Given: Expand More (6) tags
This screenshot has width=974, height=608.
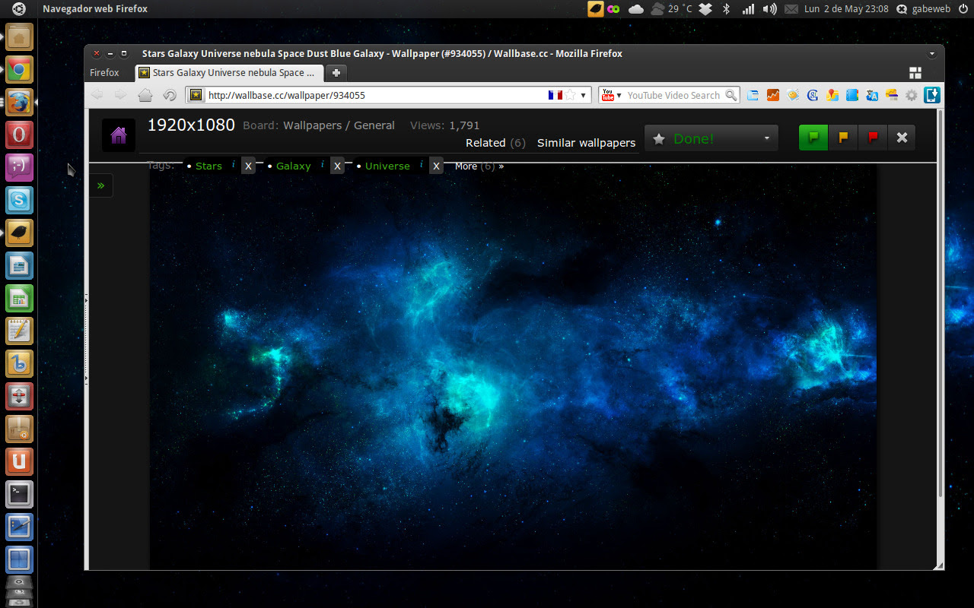Looking at the screenshot, I should tap(479, 166).
